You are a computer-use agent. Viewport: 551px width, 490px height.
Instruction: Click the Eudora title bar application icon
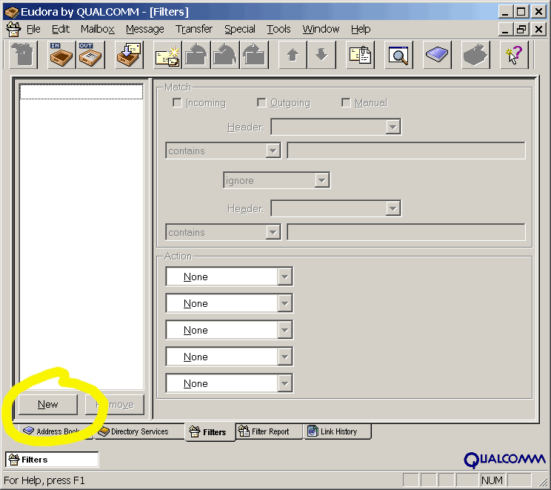(12, 13)
